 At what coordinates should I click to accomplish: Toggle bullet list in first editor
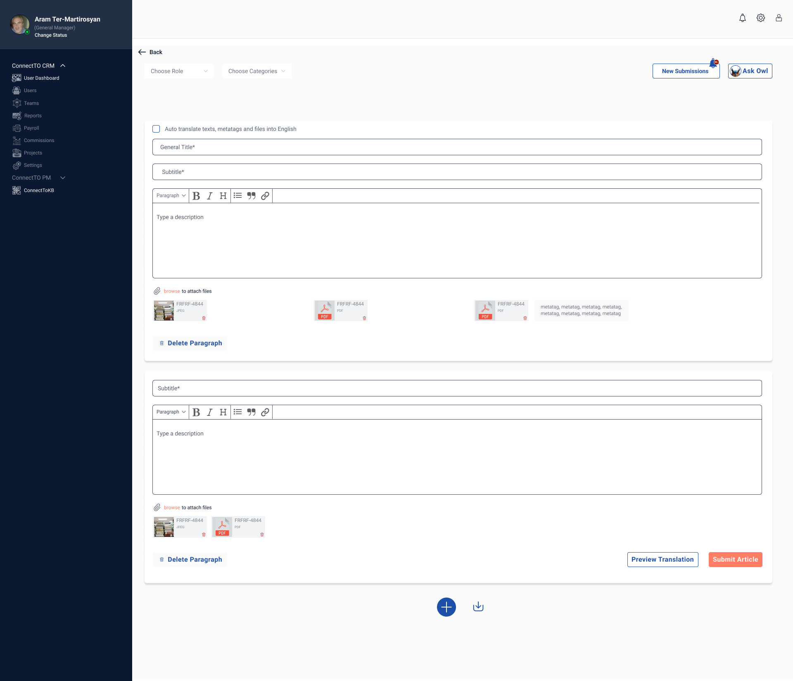[237, 196]
